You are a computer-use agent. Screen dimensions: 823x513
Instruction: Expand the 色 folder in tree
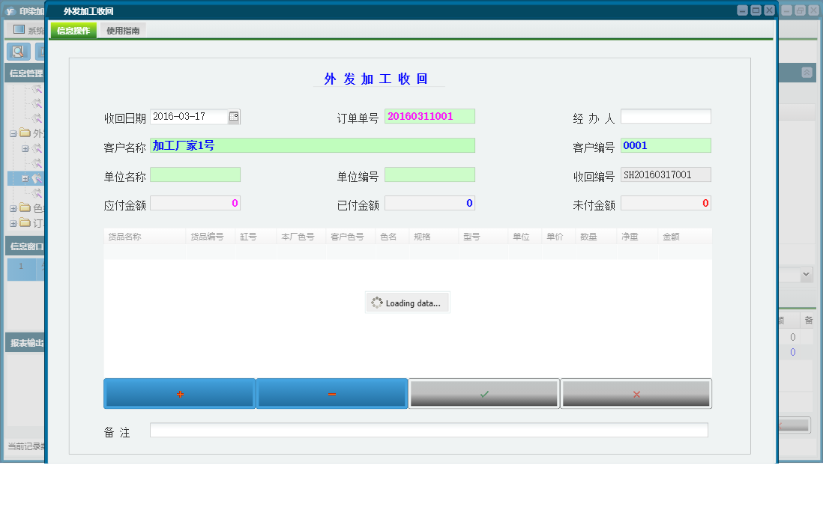[x=13, y=208]
